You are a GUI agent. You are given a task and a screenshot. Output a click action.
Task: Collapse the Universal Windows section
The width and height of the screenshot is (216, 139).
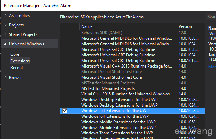5,44
